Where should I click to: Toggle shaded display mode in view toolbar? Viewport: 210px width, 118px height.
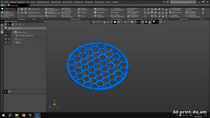(x=115, y=22)
